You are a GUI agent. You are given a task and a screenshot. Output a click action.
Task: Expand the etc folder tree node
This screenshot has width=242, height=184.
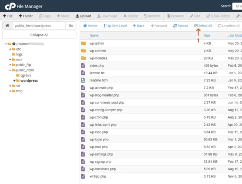(x=10, y=49)
